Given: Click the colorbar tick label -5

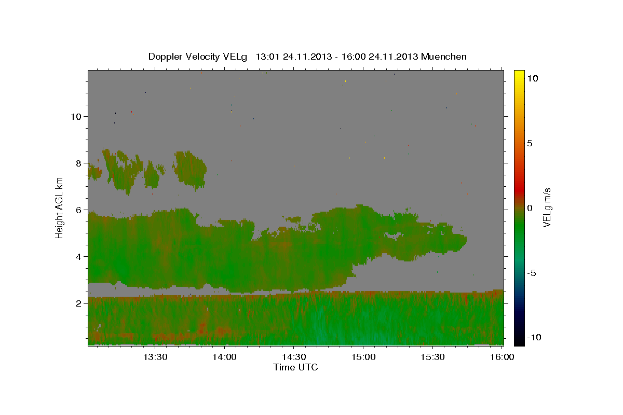Looking at the screenshot, I should (x=532, y=273).
